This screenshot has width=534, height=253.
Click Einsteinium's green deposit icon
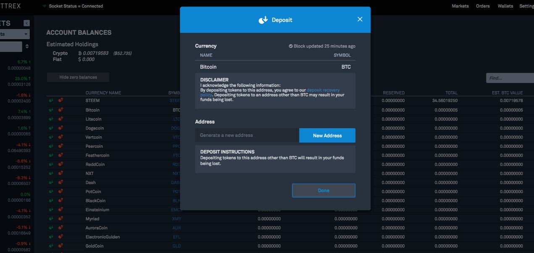click(x=51, y=209)
